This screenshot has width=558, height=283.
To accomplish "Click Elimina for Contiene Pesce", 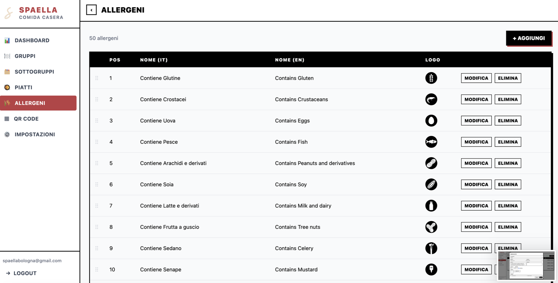I will point(508,142).
